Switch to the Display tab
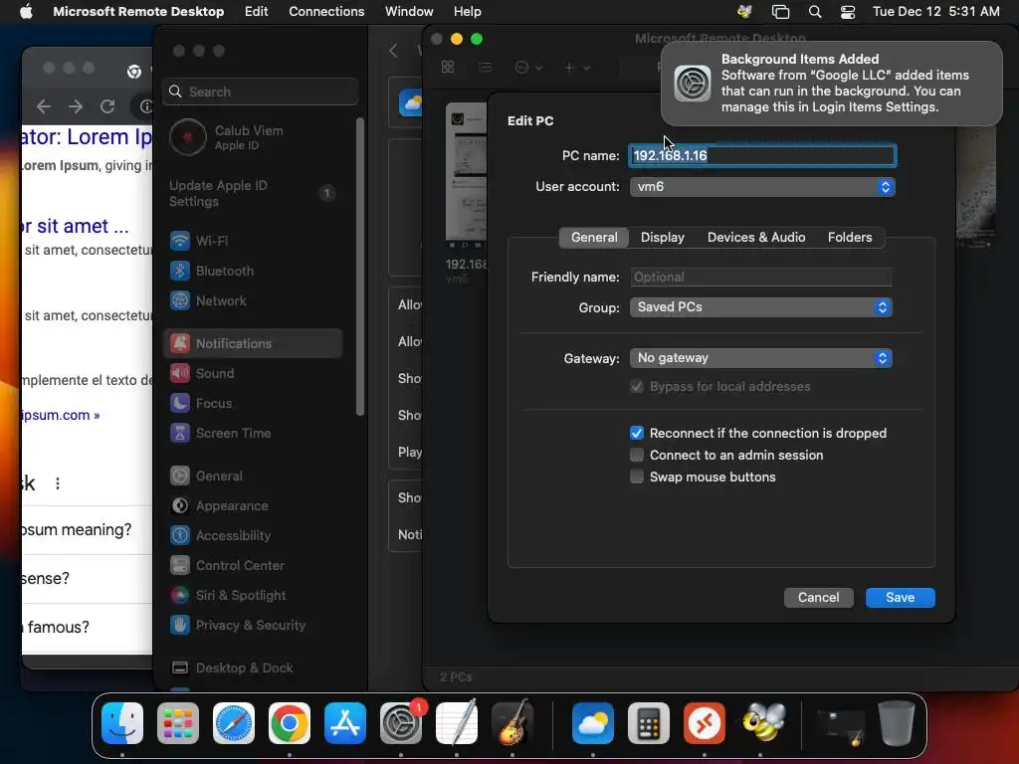This screenshot has width=1019, height=764. pos(662,237)
